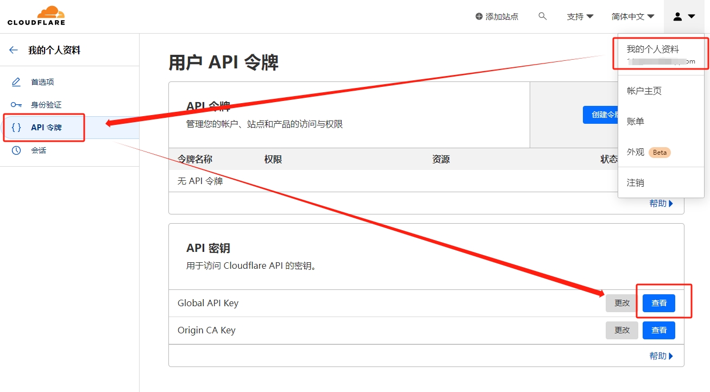Click the 权限 column header
The image size is (710, 392).
coord(273,159)
